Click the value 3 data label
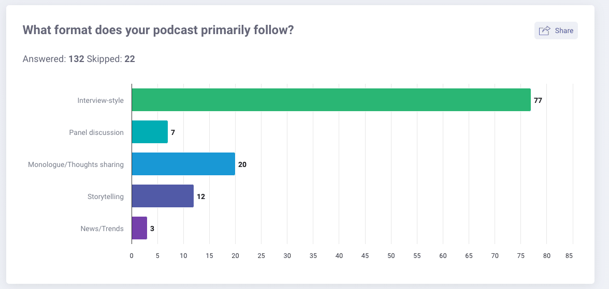The height and width of the screenshot is (289, 609). 152,229
